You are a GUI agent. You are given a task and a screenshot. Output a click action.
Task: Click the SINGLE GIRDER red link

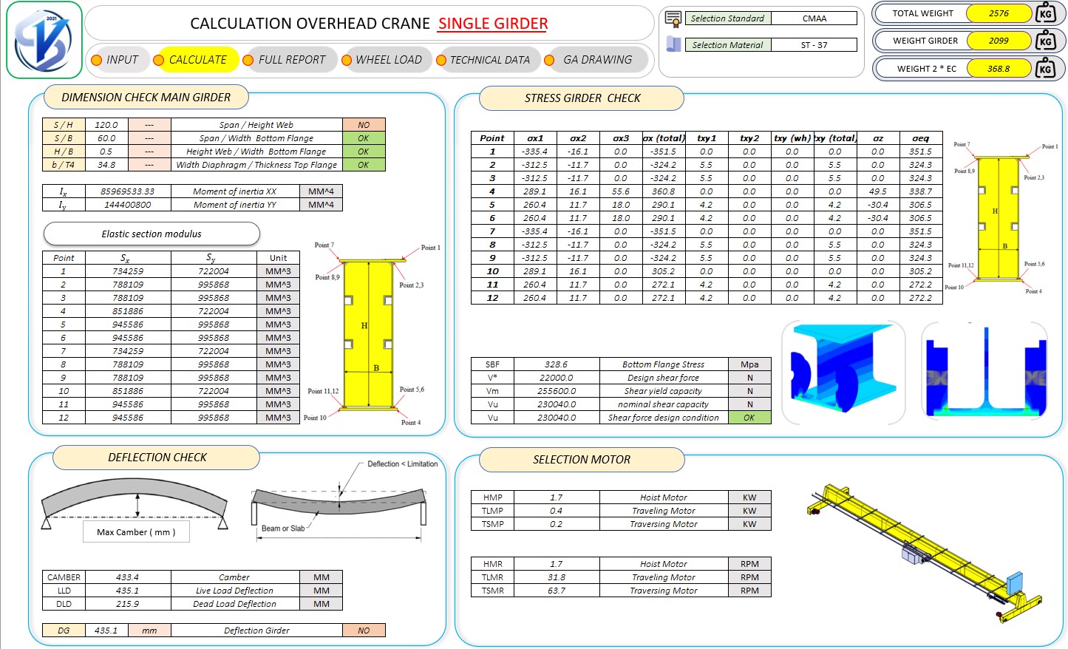[x=493, y=24]
